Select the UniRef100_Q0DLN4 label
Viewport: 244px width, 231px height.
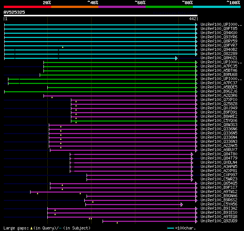click(x=219, y=163)
